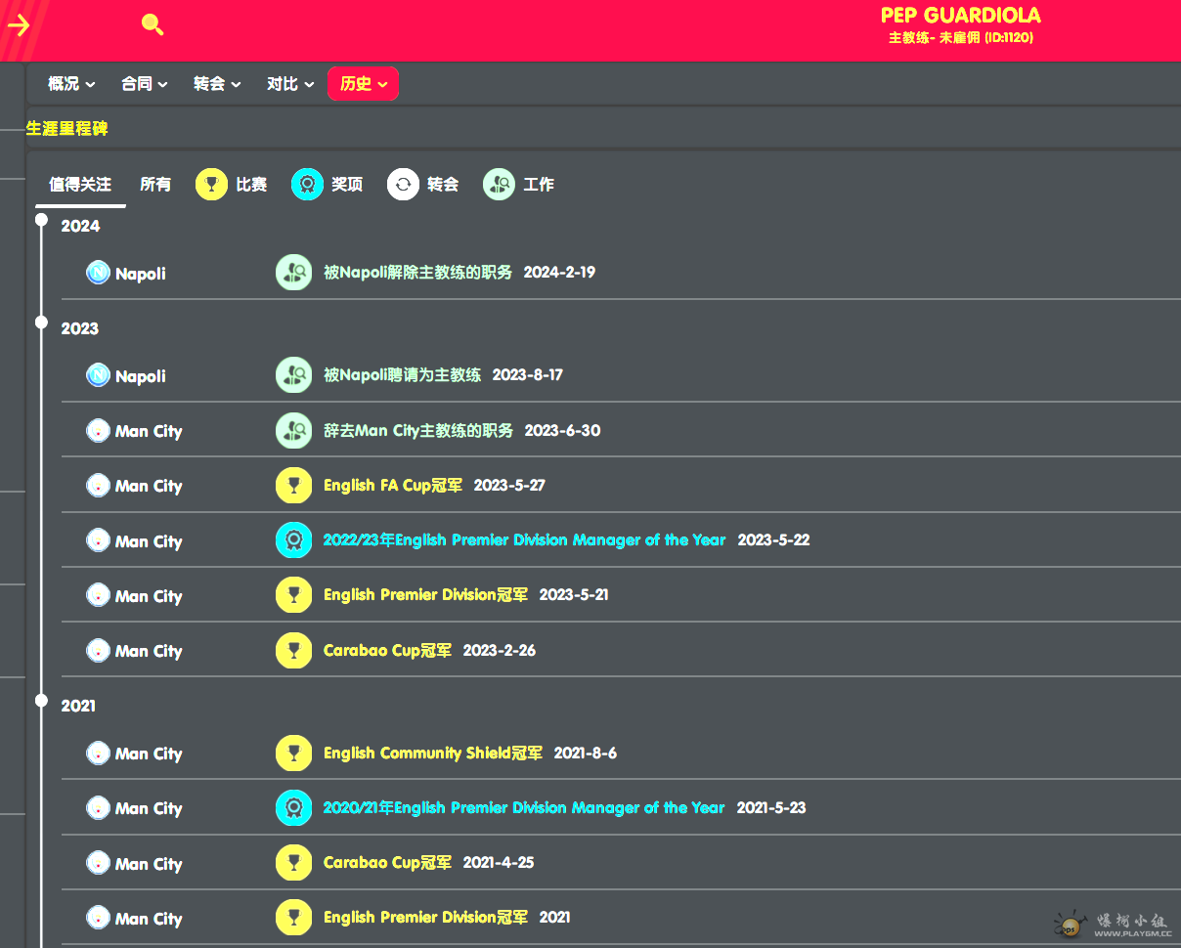1181x948 pixels.
Task: Click the 生涯里程碑 section heading
Action: pos(66,129)
